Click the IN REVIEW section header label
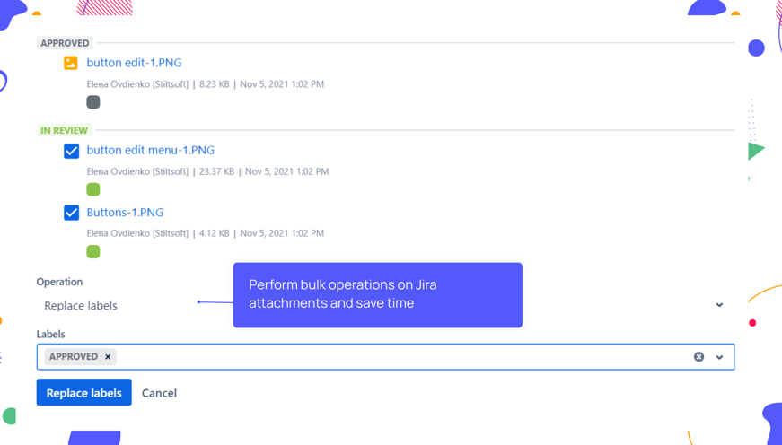This screenshot has width=782, height=445. coord(64,130)
